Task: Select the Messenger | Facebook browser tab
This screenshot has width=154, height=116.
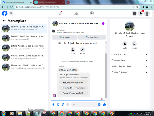Action: [17, 2]
